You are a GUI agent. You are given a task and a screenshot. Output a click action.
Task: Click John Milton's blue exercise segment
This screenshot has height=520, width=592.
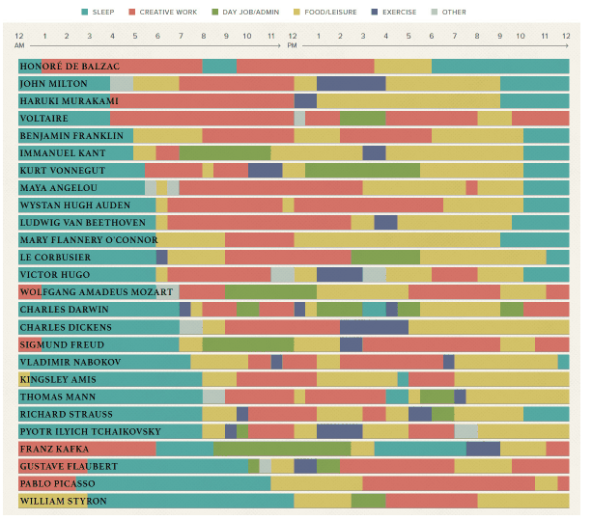[352, 84]
